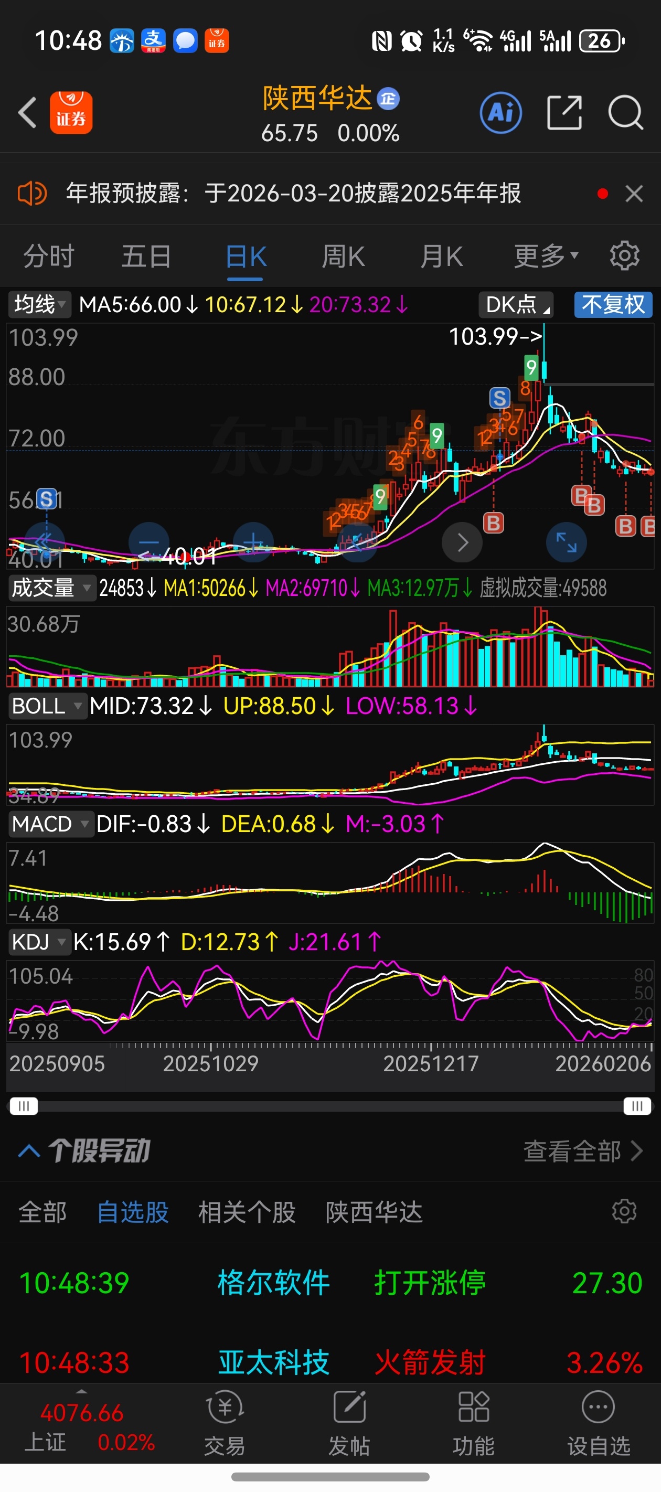Tap the back arrow icon
Viewport: 661px width, 1492px height.
pyautogui.click(x=27, y=112)
